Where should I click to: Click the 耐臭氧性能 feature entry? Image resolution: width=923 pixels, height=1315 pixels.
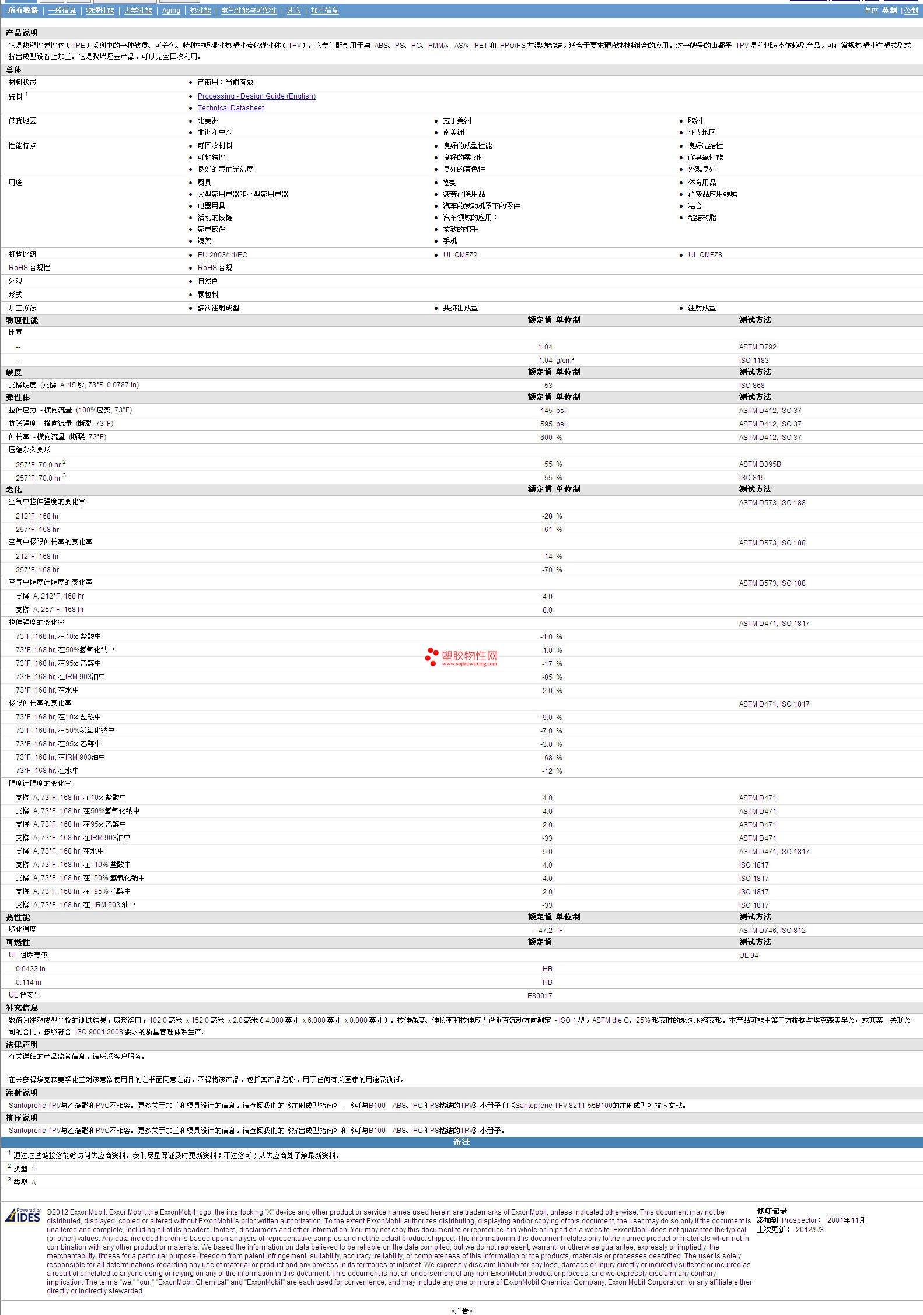click(705, 158)
